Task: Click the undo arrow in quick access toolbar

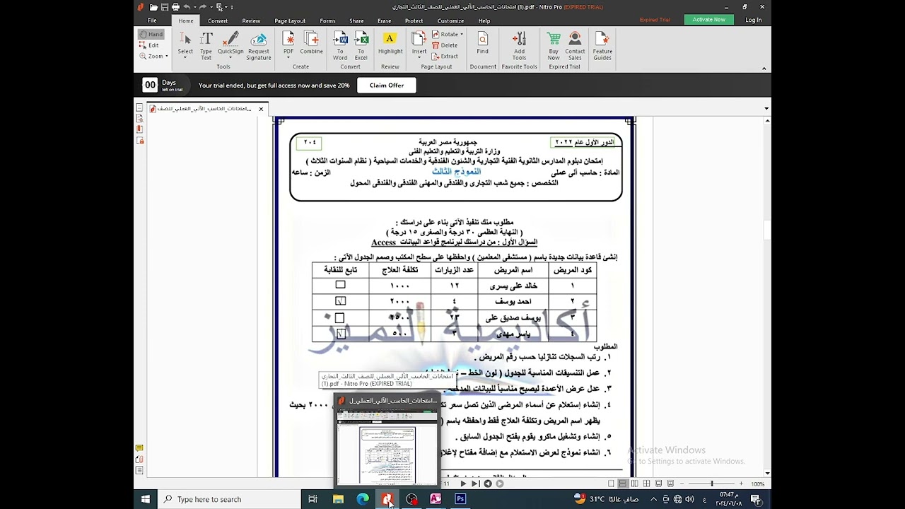Action: (187, 7)
